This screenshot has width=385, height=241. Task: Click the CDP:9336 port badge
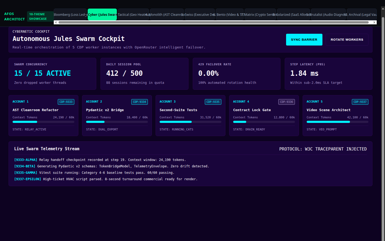click(x=287, y=102)
